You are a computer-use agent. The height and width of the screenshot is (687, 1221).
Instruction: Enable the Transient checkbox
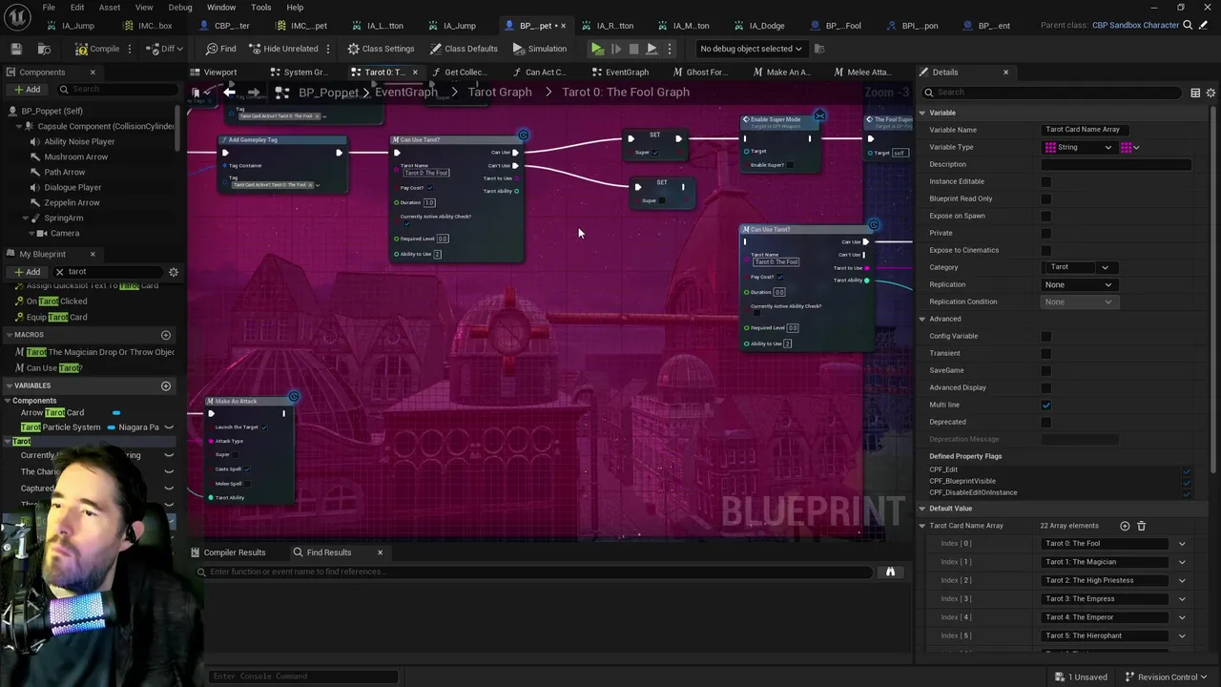pyautogui.click(x=1046, y=353)
